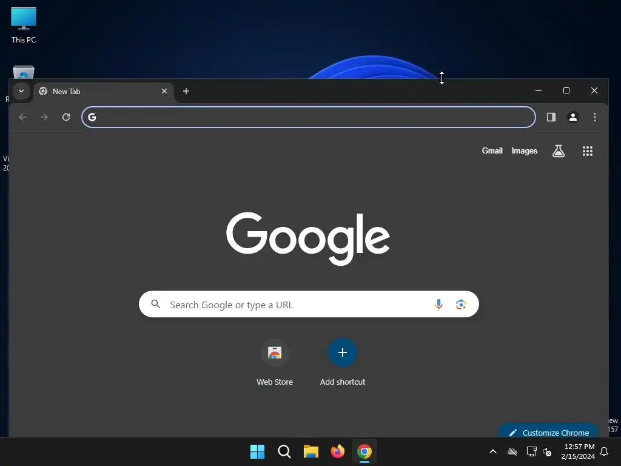Open the muted volume tray icon
Viewport: 621px width, 466px height.
pos(547,451)
